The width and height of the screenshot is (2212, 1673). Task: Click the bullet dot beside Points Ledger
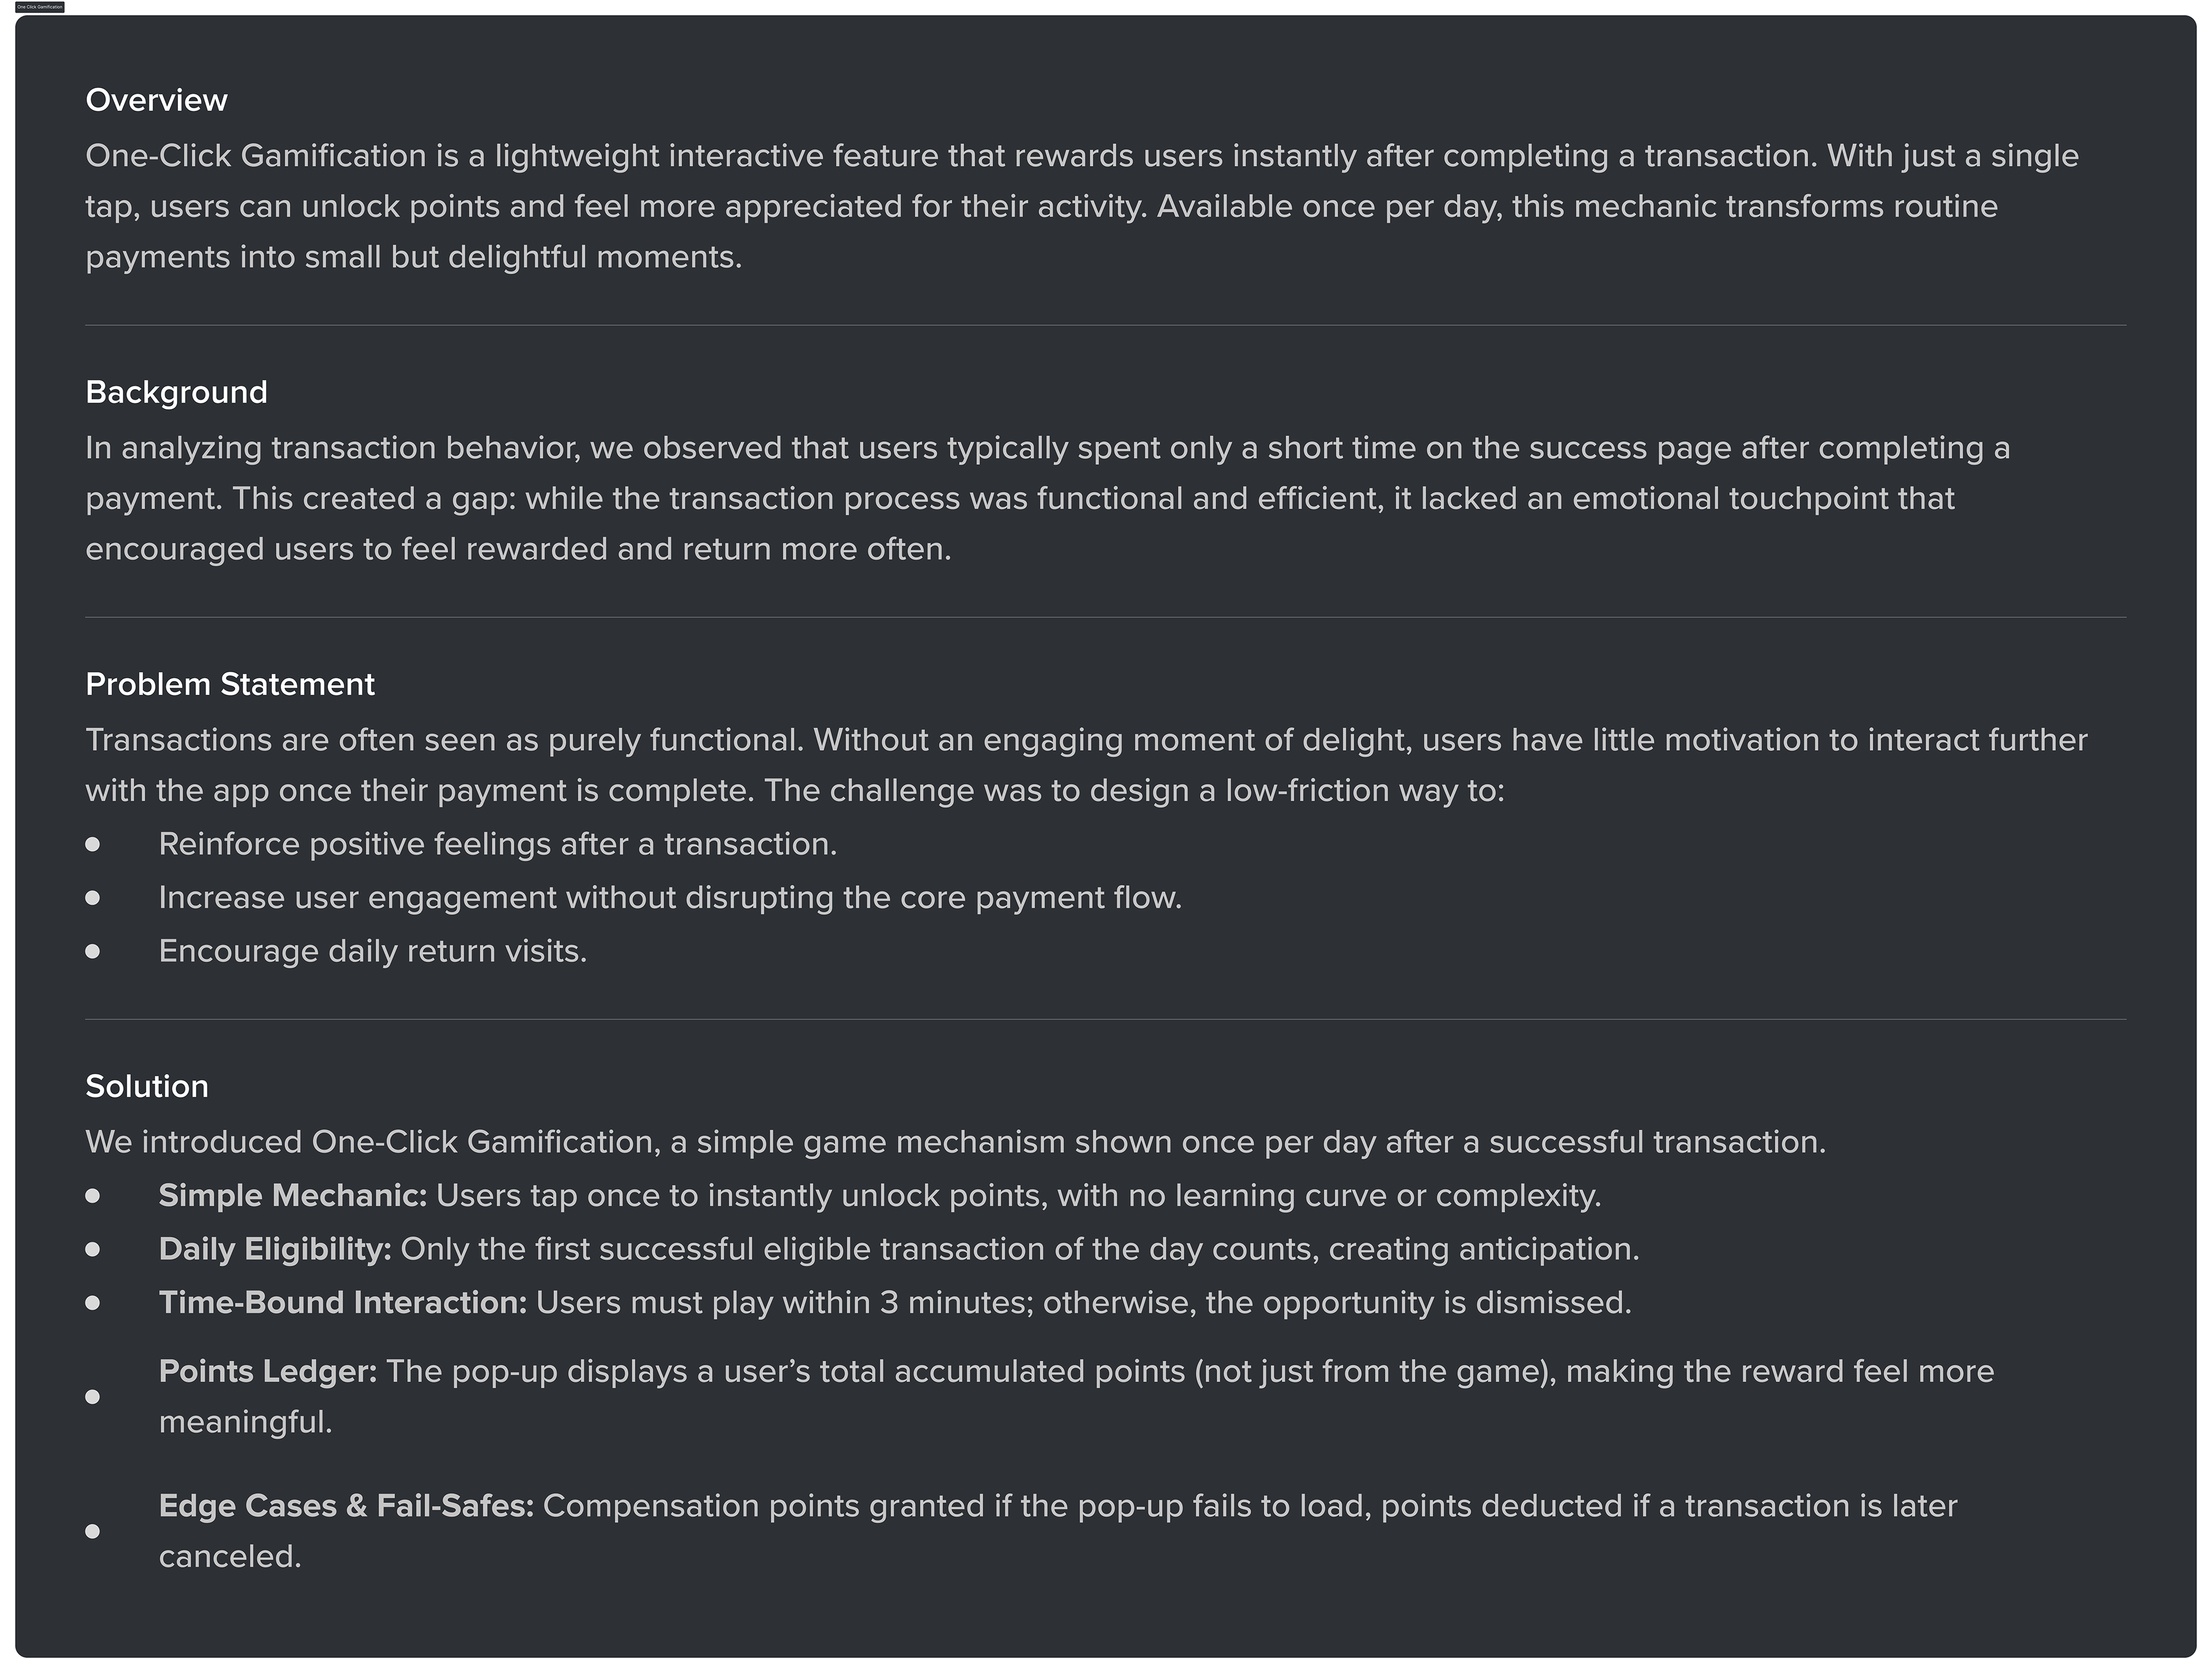point(93,1397)
